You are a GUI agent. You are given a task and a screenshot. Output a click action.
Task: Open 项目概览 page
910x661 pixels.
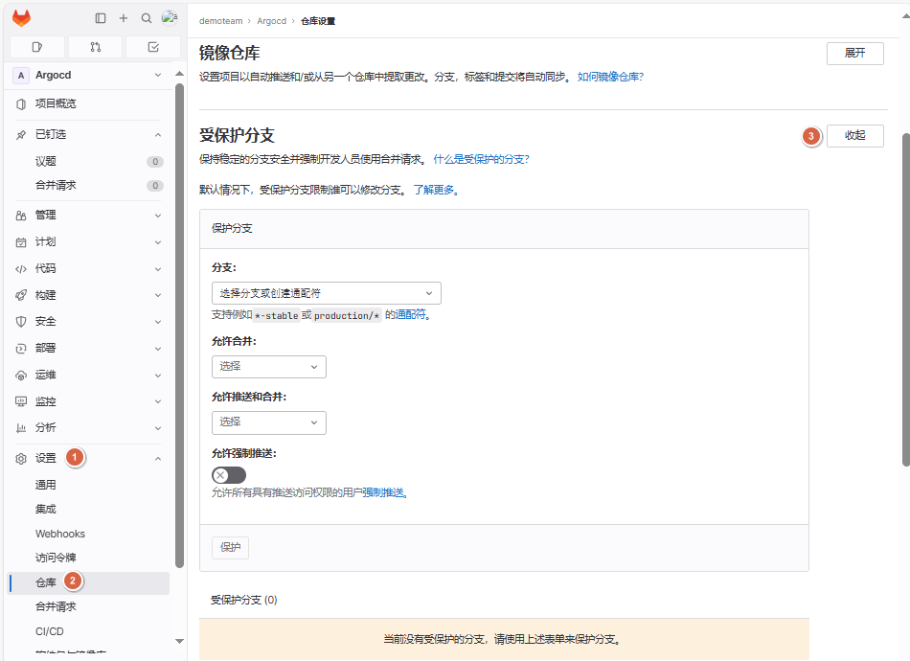coord(90,103)
